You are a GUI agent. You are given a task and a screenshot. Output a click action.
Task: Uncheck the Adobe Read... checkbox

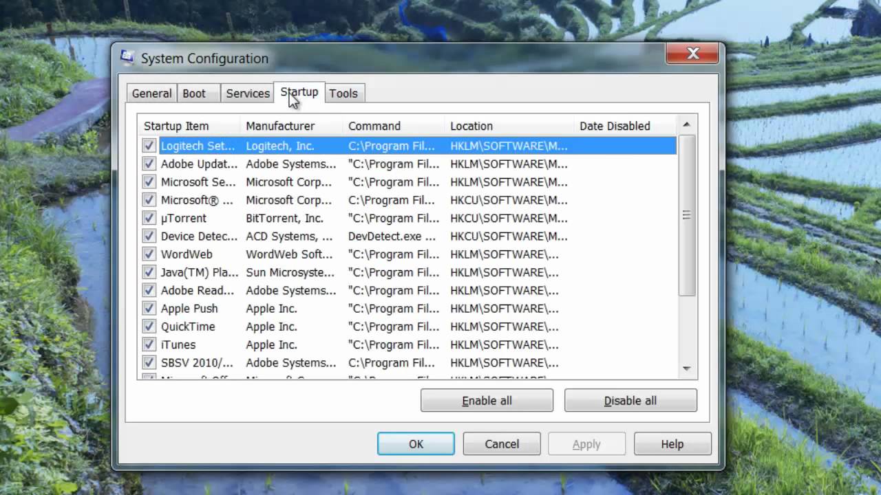click(149, 290)
